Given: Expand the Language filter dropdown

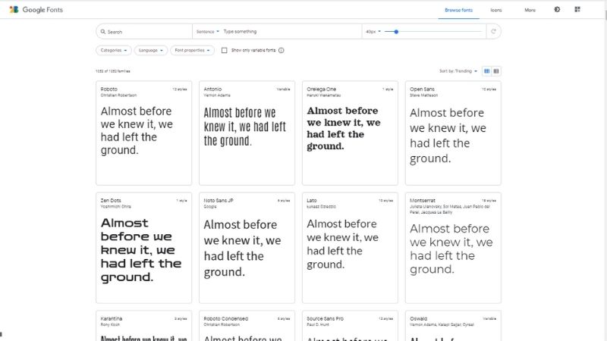Looking at the screenshot, I should pos(150,50).
